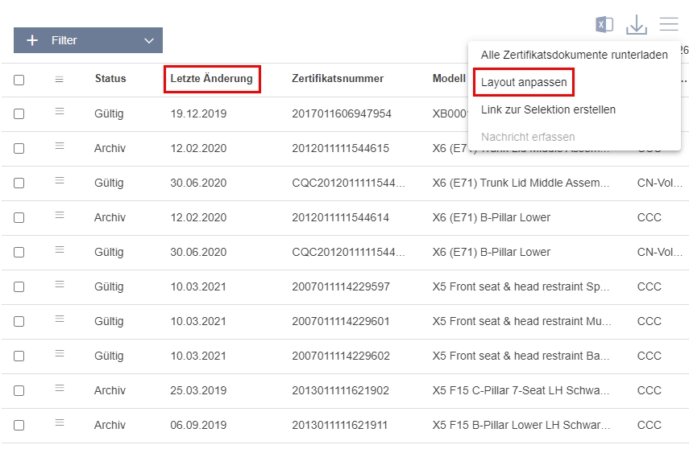Select checkbox of Gültig B-Pillar Lower row
The height and width of the screenshot is (449, 689).
point(19,253)
